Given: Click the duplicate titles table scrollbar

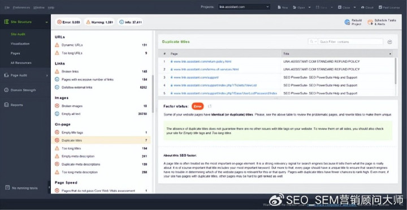Looking at the screenshot, I should coord(396,71).
